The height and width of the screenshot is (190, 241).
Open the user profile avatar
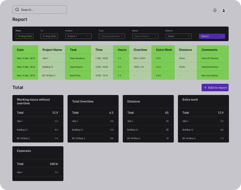tap(224, 10)
